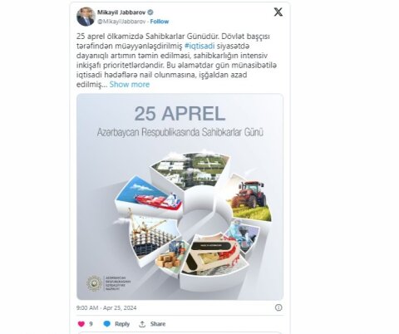This screenshot has height=334, width=399.
Task: Follow the Mikayil Jabbarov account
Action: click(160, 22)
